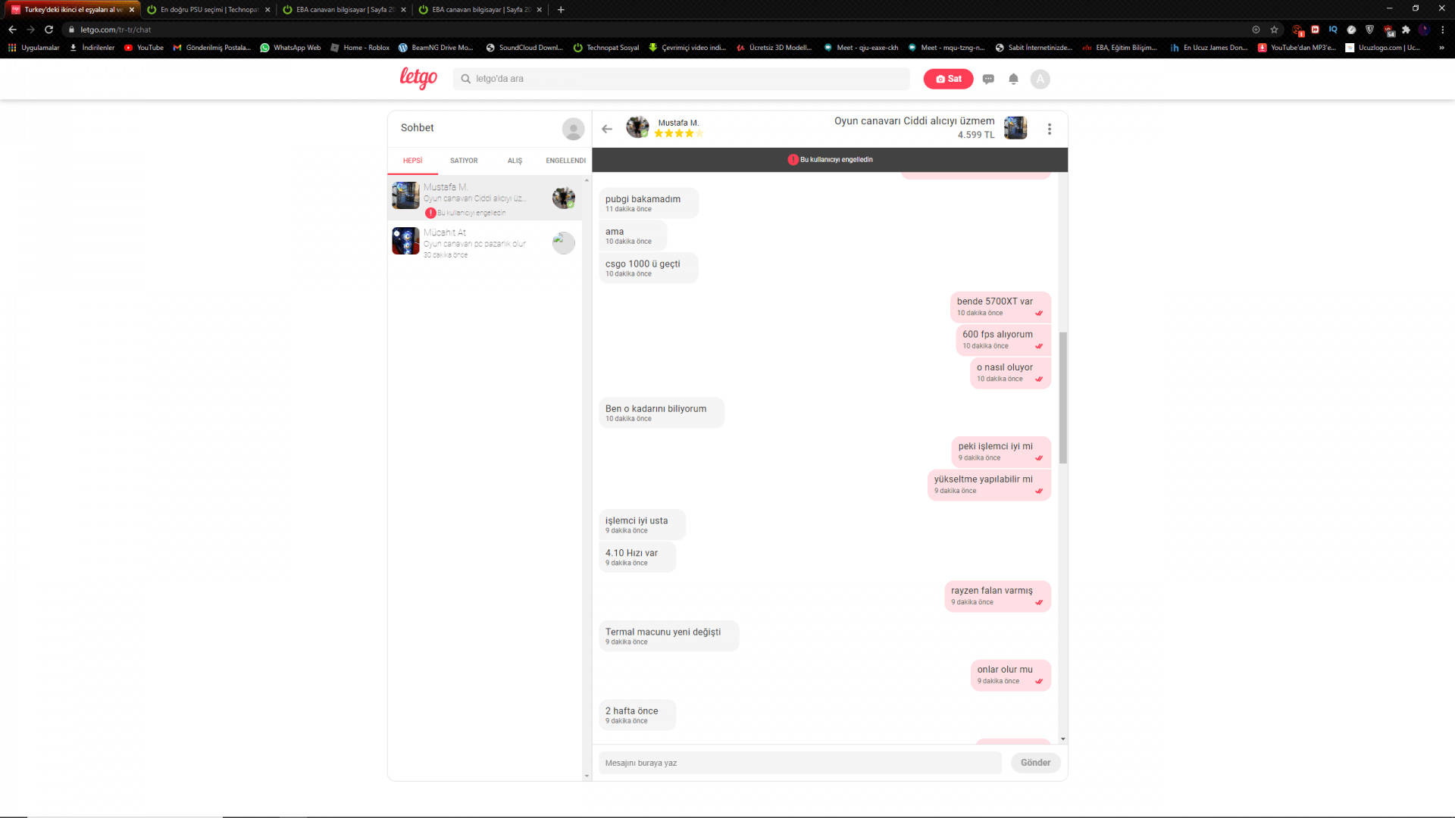Open the chat messages icon in header
The image size is (1455, 818).
[988, 79]
